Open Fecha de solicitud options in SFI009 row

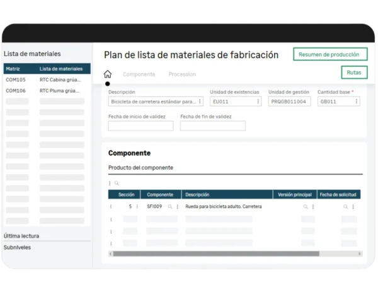353,207
